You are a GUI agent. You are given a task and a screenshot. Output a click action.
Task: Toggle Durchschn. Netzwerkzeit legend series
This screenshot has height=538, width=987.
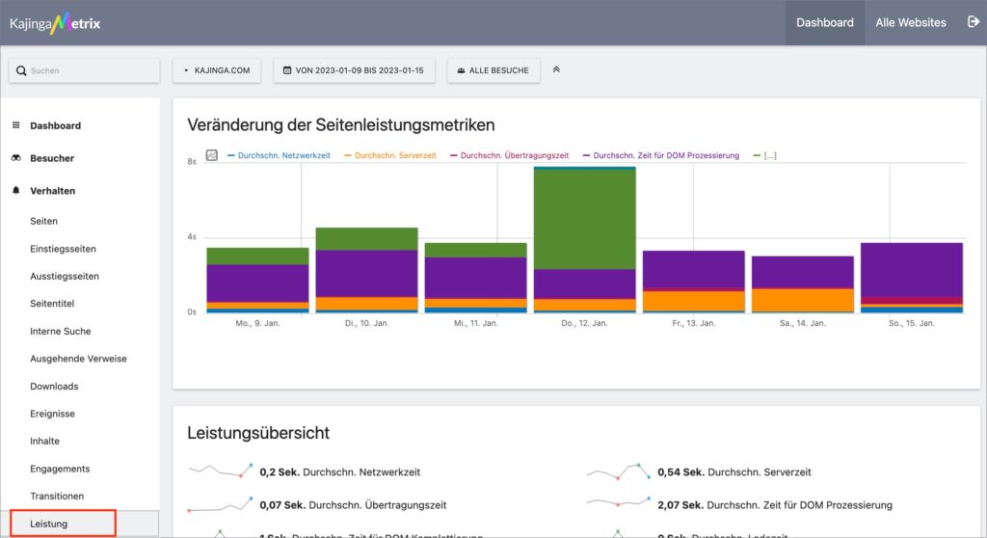(x=279, y=155)
